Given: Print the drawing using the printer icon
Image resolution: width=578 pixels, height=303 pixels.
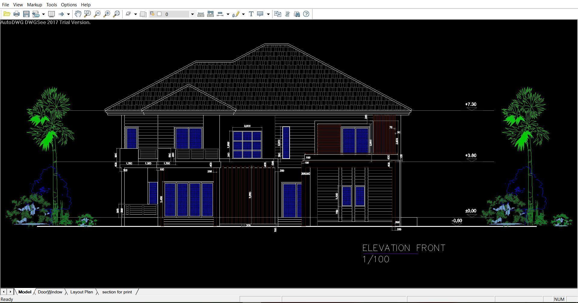Looking at the screenshot, I should 17,14.
